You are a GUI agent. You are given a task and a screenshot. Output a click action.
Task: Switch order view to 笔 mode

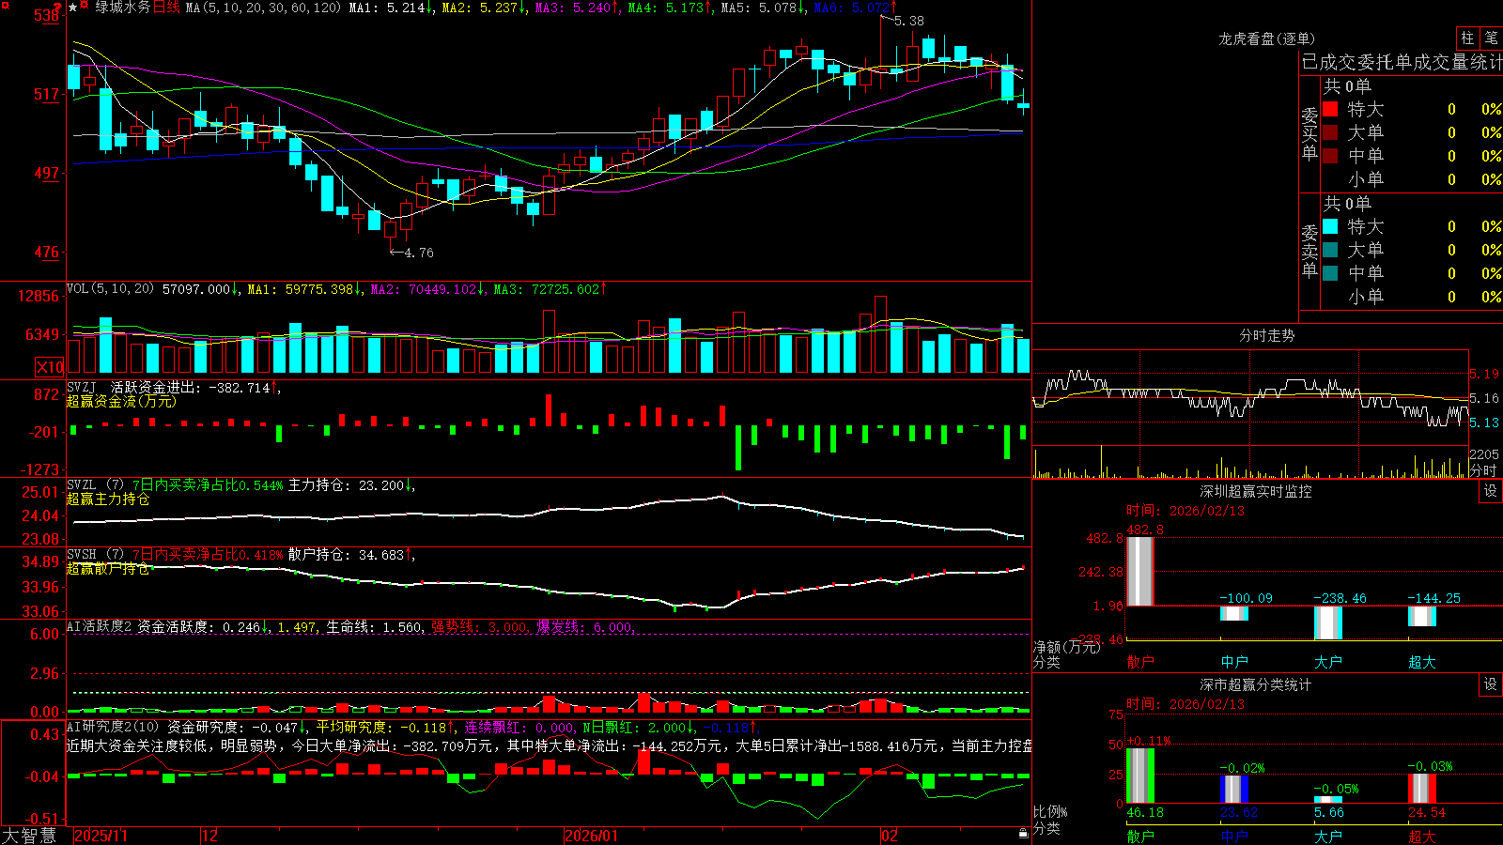click(x=1491, y=38)
